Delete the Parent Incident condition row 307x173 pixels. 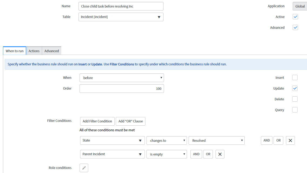pyautogui.click(x=220, y=154)
